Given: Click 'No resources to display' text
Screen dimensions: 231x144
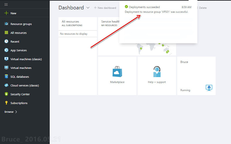Looking at the screenshot, I should 74,34.
